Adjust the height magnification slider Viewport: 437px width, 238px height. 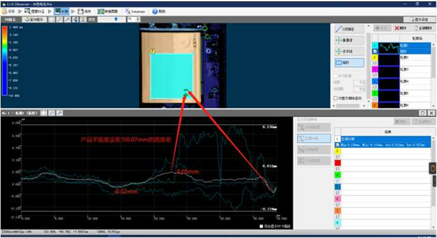click(115, 19)
